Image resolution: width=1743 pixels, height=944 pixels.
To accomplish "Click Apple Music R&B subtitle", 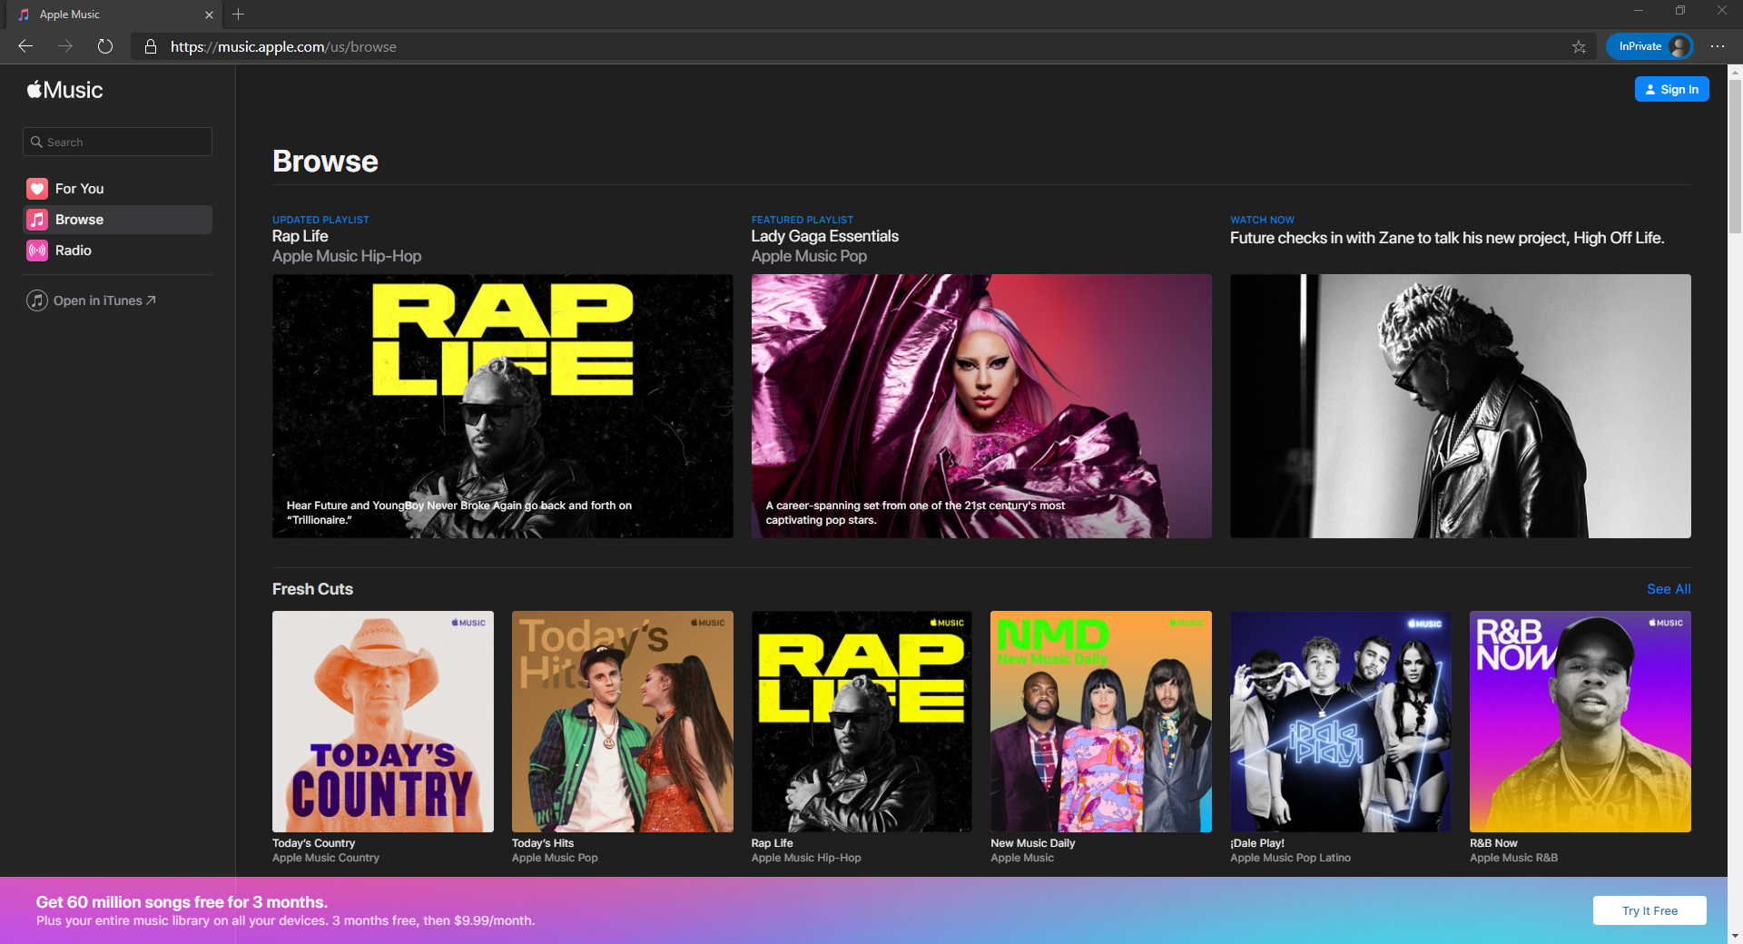I will point(1513,858).
